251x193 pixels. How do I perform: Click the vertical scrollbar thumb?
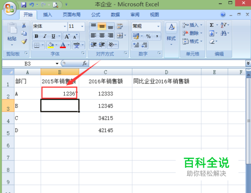(248, 121)
